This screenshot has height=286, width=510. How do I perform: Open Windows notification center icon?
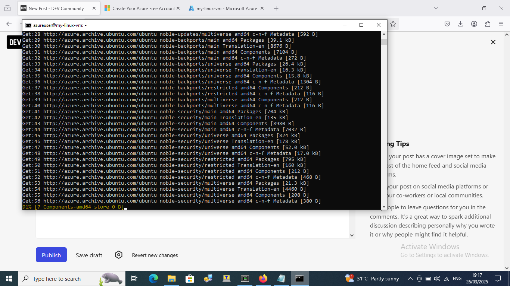(498, 279)
